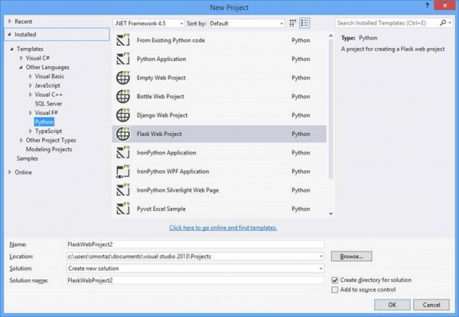This screenshot has width=459, height=317.
Task: Click the template list vertical scrollbar thumb
Action: click(x=330, y=108)
